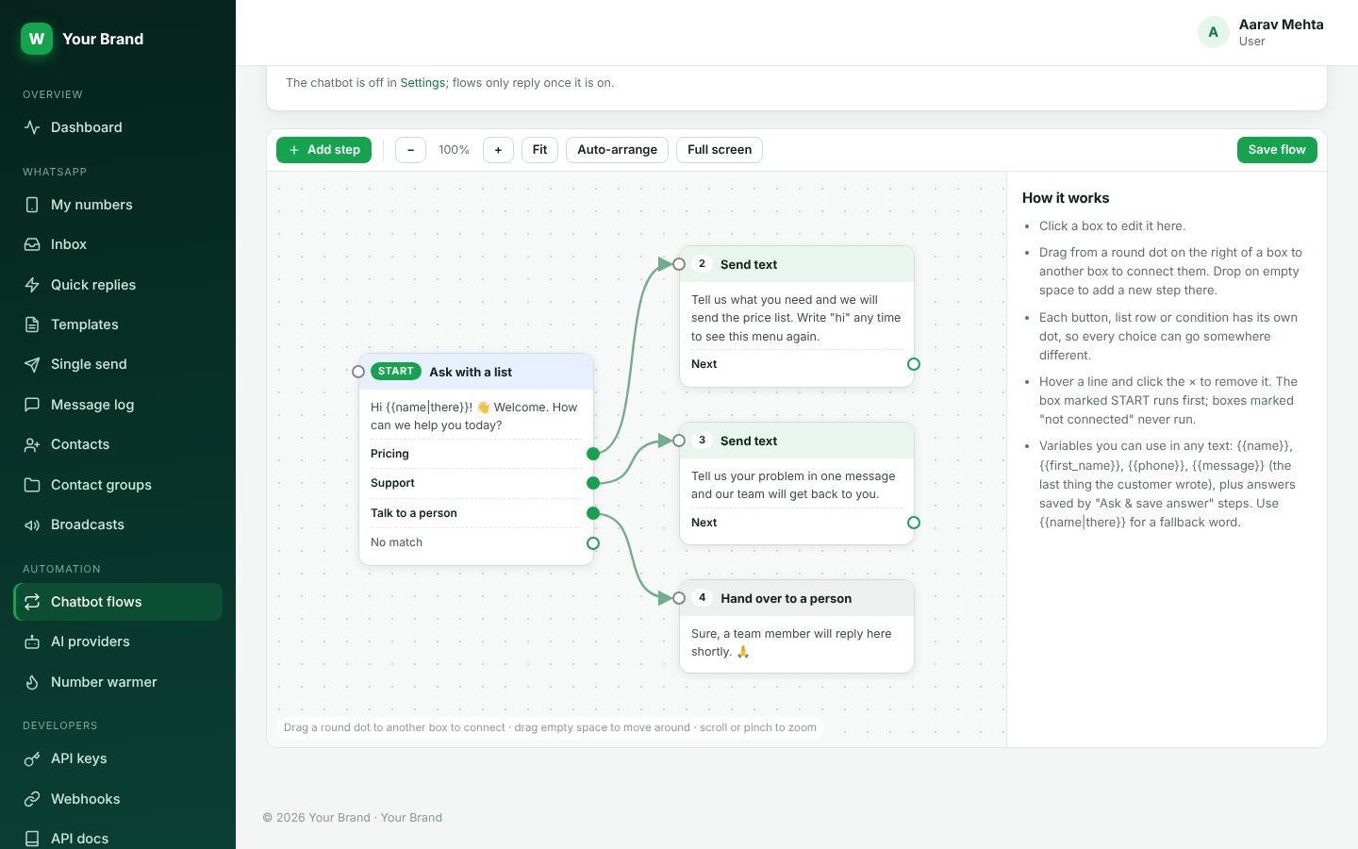1358x849 pixels.
Task: Click the Quick replies lightning icon
Action: (x=32, y=285)
